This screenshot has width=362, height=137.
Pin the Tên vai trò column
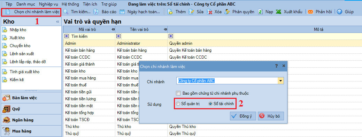coord(165,29)
